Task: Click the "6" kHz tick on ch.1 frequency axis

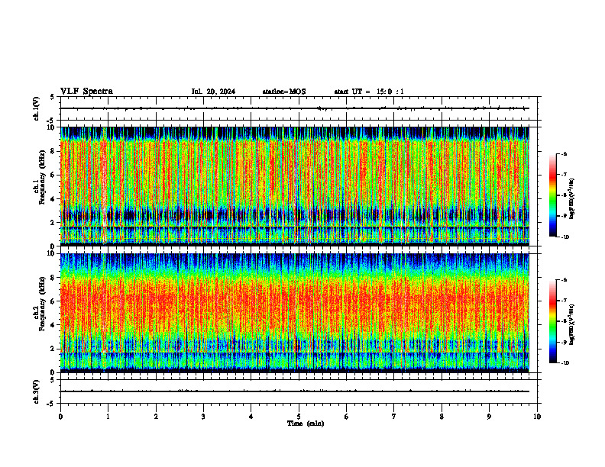Action: (53, 175)
